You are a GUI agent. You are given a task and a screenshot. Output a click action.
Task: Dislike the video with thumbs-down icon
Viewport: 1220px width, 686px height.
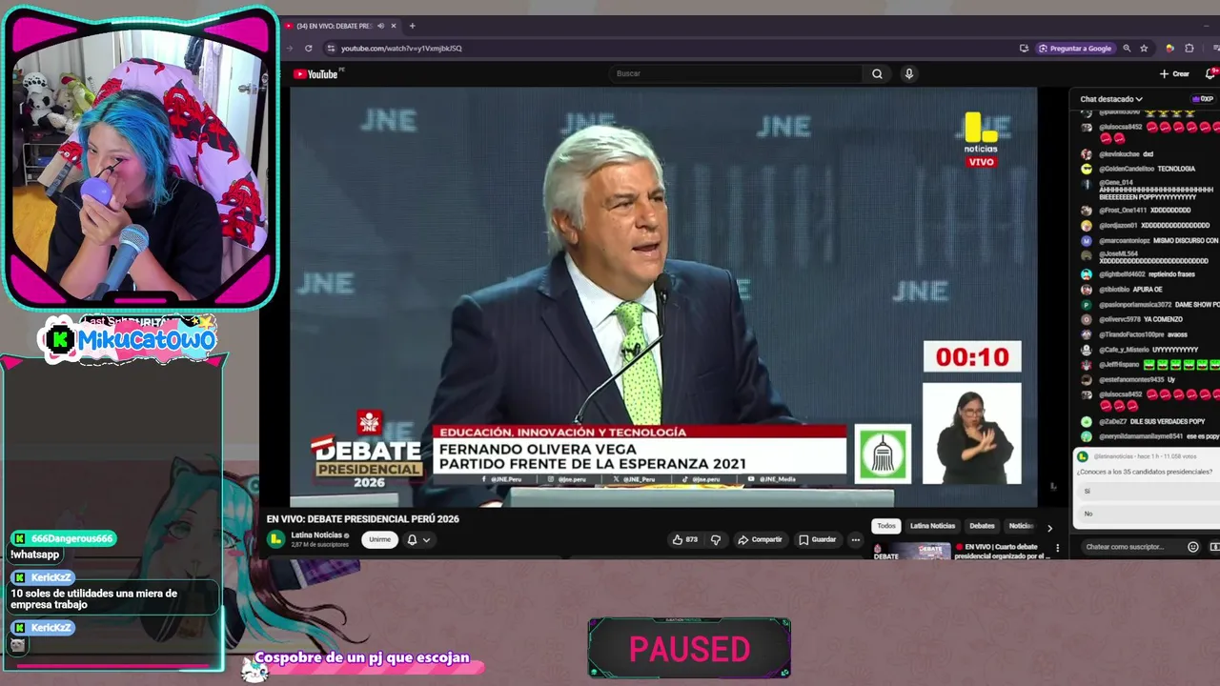[x=716, y=539]
